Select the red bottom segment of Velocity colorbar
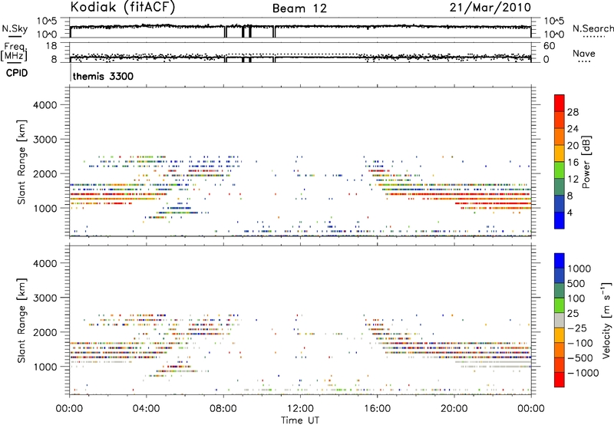 [560, 380]
